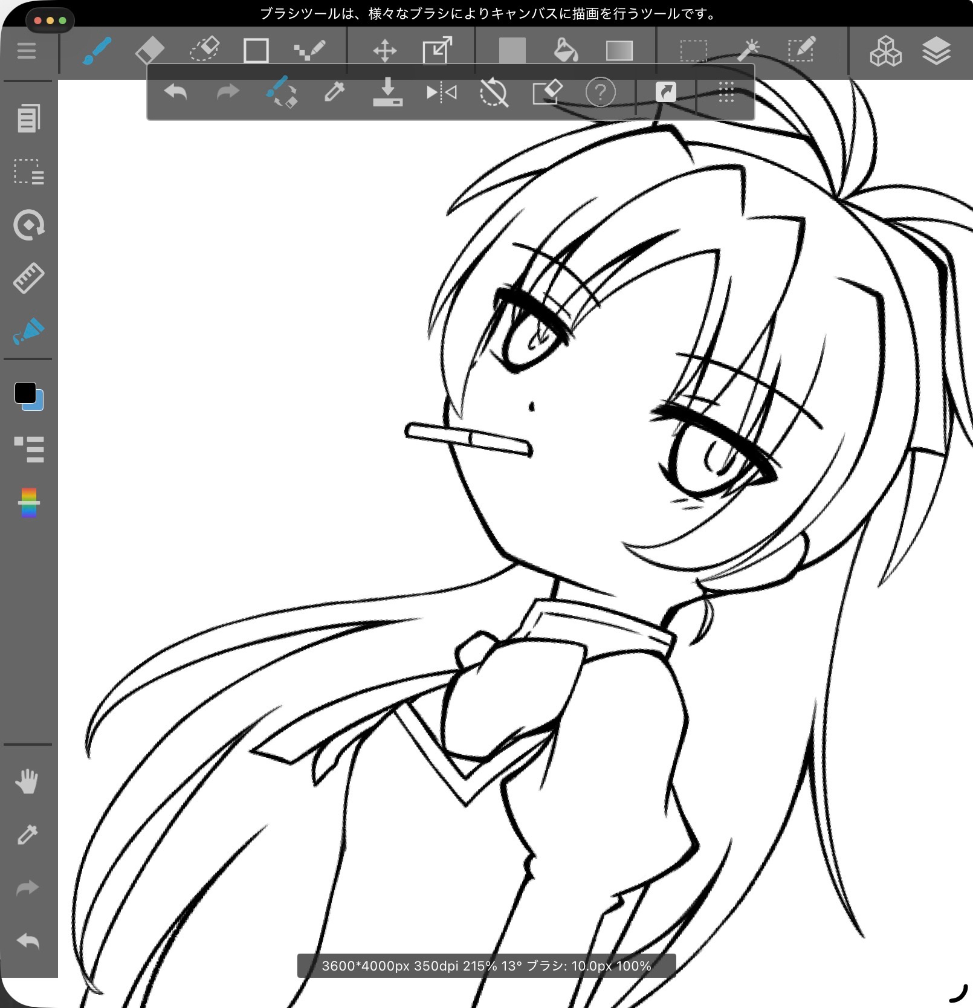Click the Transform tool icon
The width and height of the screenshot is (973, 1008).
(437, 51)
